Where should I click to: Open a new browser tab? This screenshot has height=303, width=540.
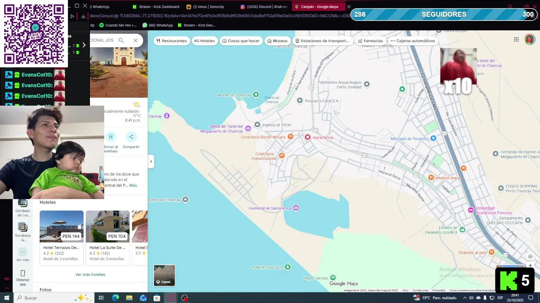pos(349,7)
